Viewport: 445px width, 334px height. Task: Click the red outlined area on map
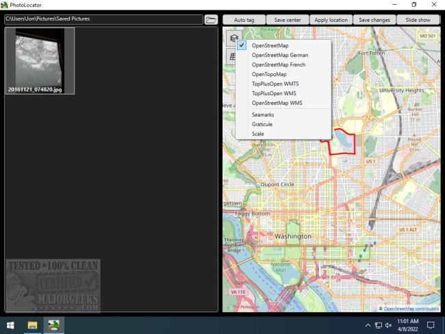[342, 143]
